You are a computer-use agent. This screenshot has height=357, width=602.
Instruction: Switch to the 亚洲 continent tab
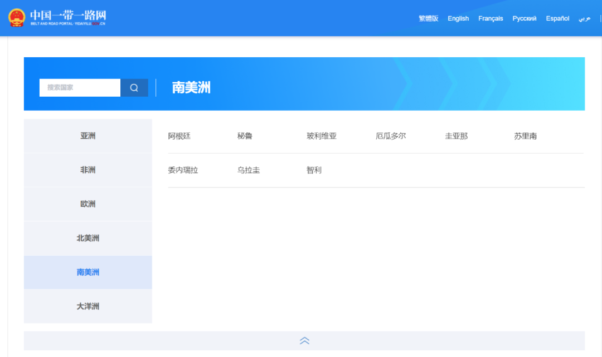click(x=87, y=136)
